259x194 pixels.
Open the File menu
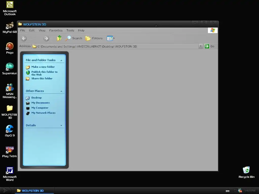[23, 30]
